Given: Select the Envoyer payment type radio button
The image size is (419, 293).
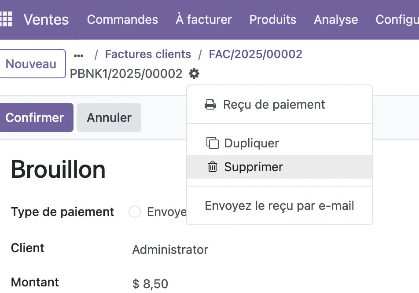Looking at the screenshot, I should [134, 212].
